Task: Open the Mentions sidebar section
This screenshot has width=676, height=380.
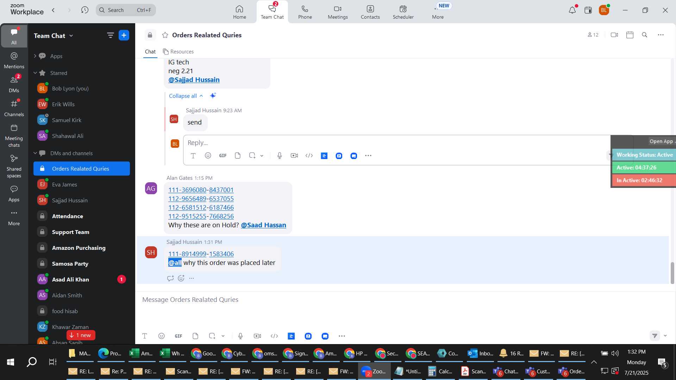Action: pyautogui.click(x=14, y=61)
